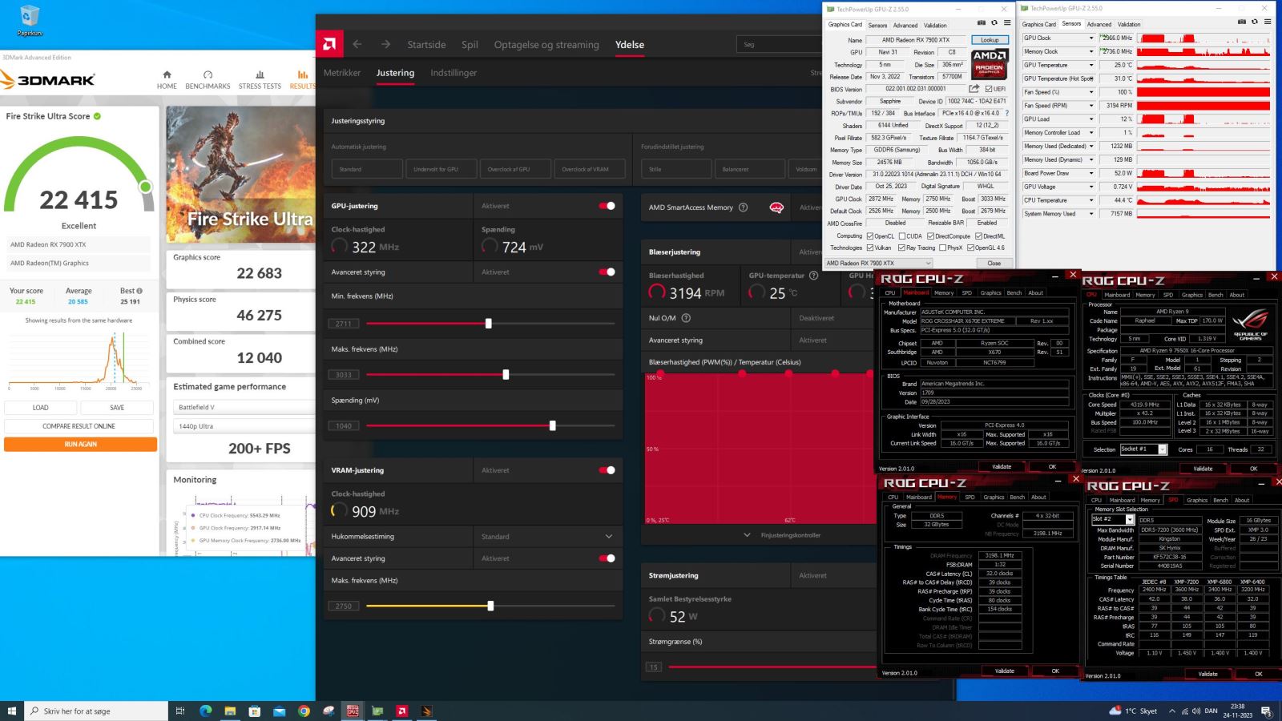This screenshot has width=1282, height=721.
Task: Click the SmartAccess Memory brain icon
Action: coord(776,207)
